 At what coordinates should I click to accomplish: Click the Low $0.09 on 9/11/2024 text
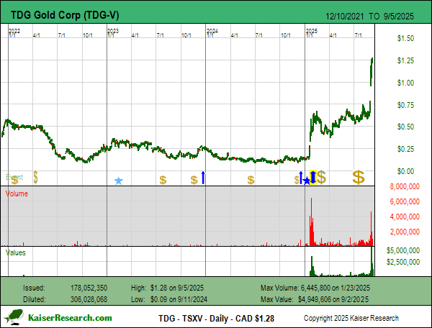169,299
